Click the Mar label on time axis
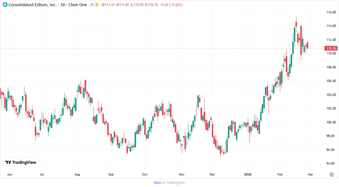The height and width of the screenshot is (187, 339). (310, 174)
